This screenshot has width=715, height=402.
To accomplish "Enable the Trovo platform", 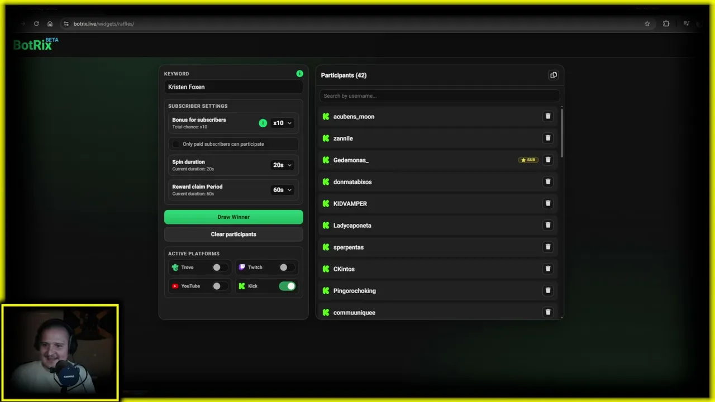I will point(220,267).
